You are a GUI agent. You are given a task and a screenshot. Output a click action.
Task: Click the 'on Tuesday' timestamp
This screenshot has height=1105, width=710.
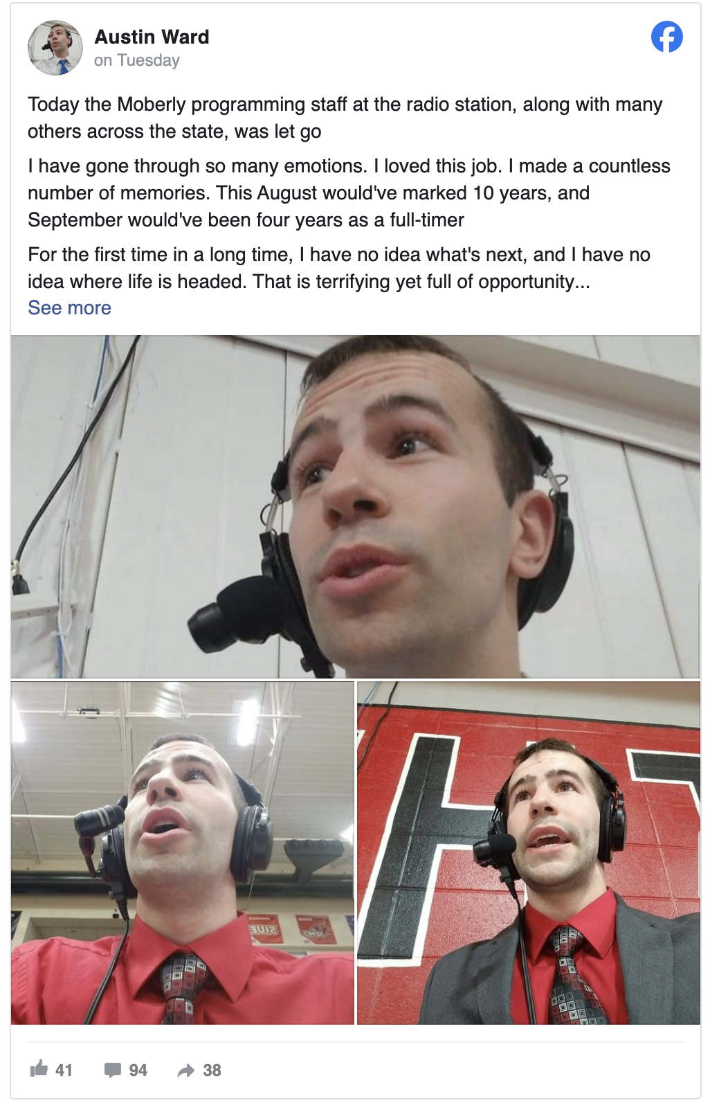pos(137,61)
